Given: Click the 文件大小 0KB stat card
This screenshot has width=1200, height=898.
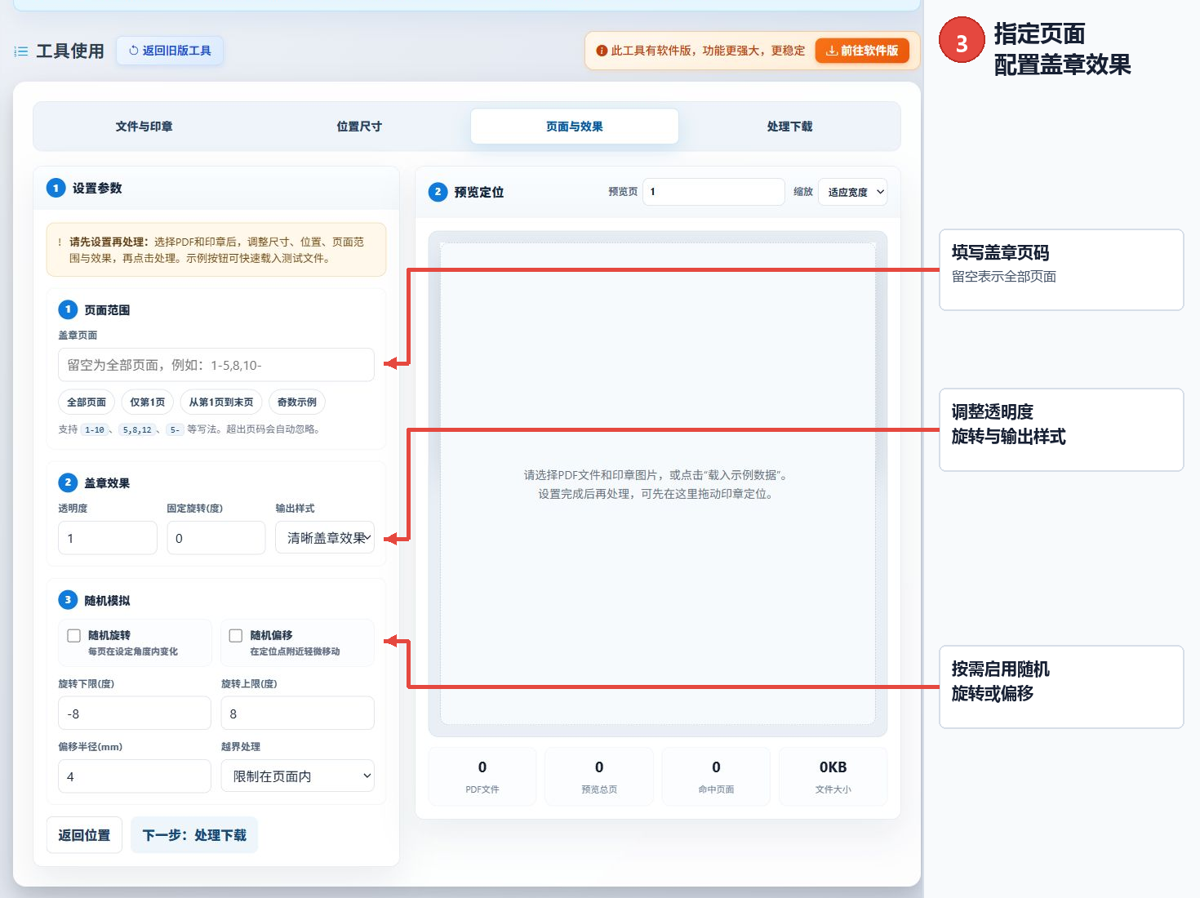Looking at the screenshot, I should pyautogui.click(x=833, y=776).
